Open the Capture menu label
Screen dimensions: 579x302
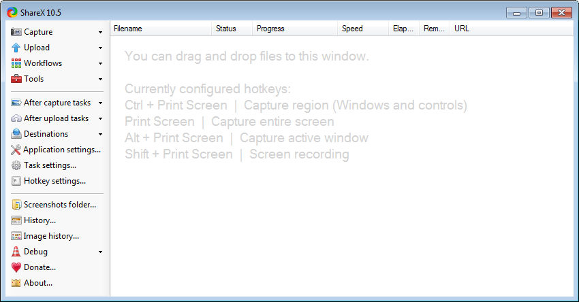tap(38, 32)
